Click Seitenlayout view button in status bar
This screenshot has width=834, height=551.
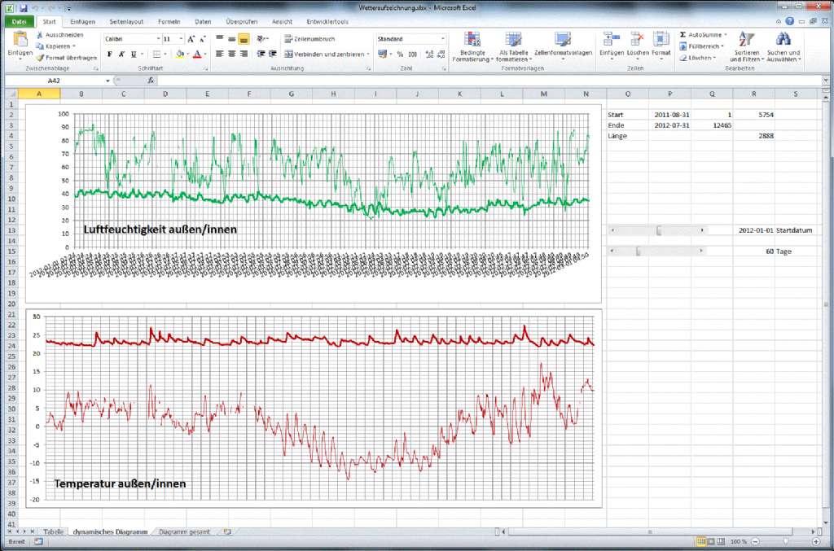711,541
